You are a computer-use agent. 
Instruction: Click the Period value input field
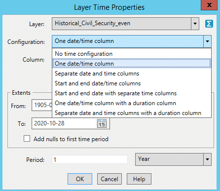[90, 159]
